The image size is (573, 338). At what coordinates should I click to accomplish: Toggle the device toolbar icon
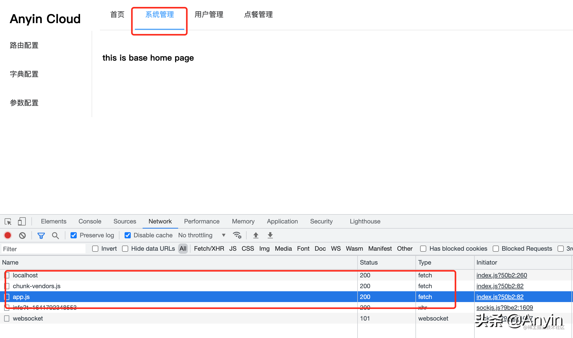[22, 221]
